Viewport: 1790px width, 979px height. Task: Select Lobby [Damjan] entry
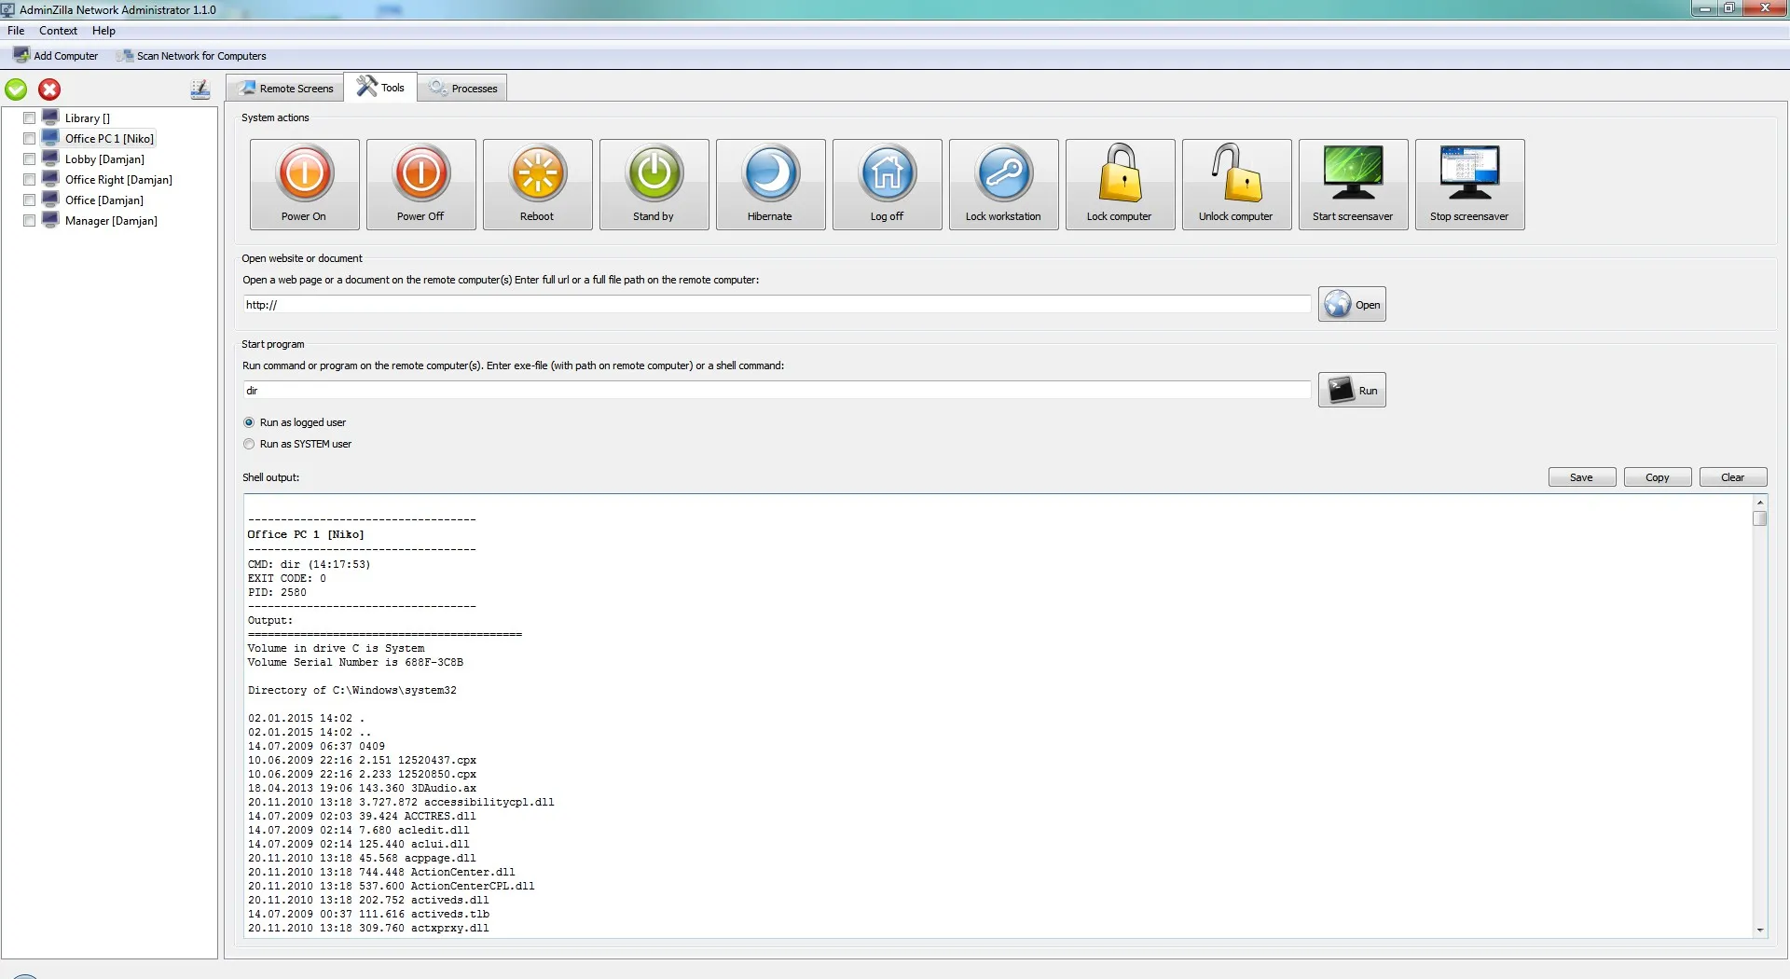click(x=104, y=159)
